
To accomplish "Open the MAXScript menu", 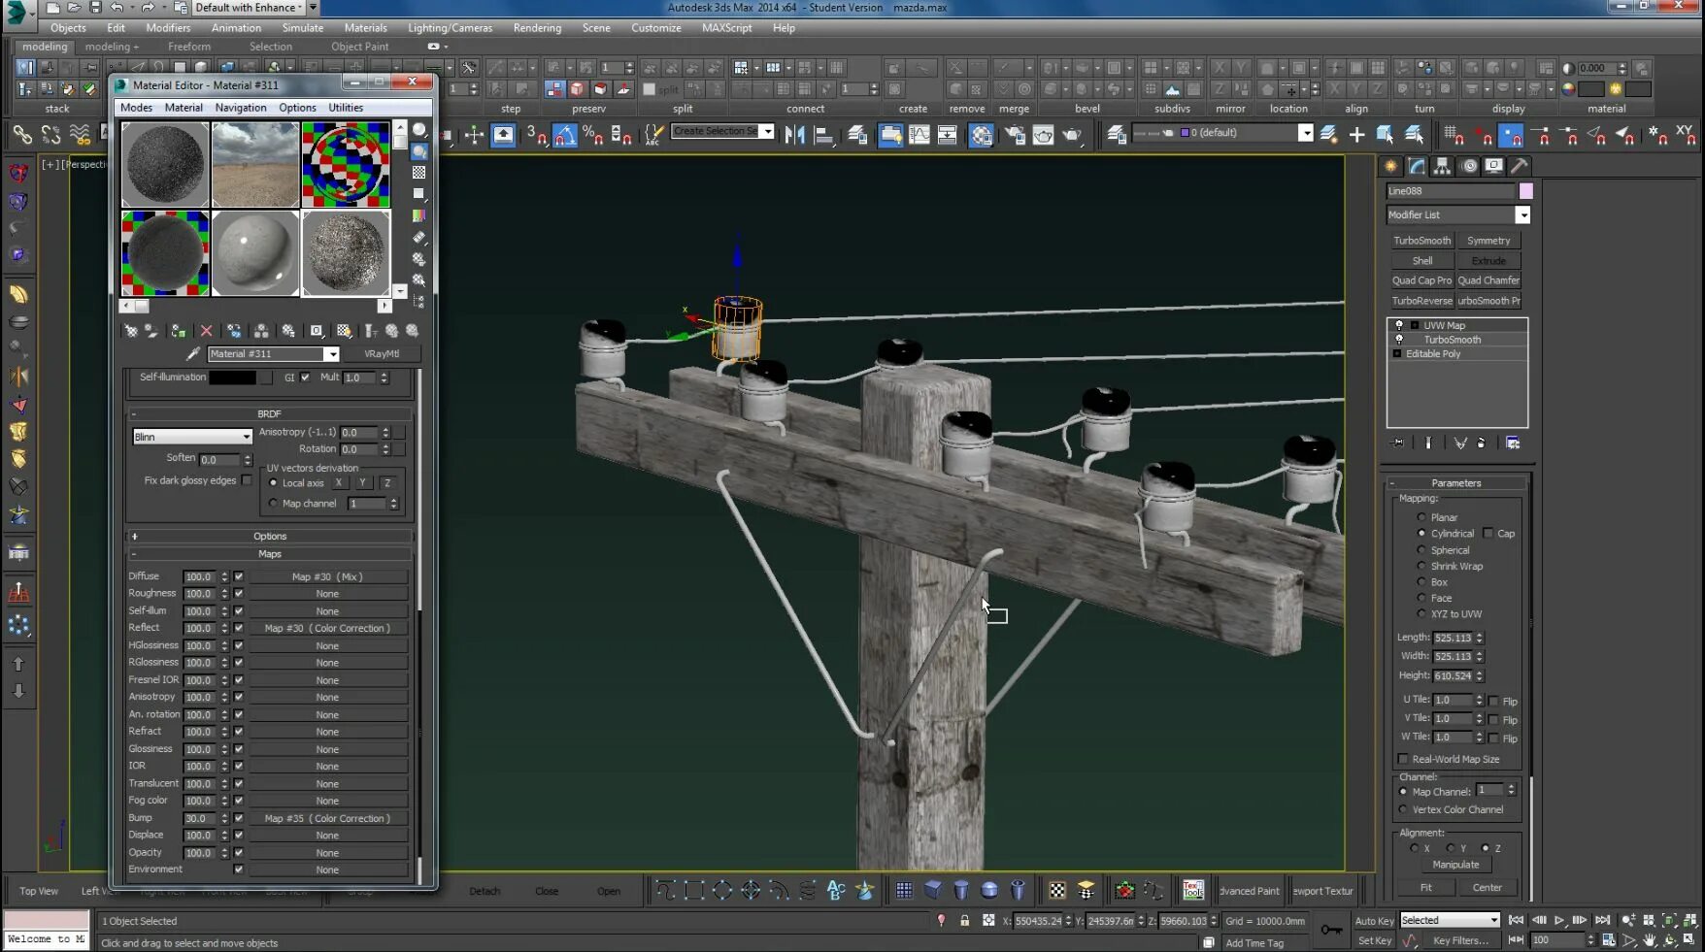I will pos(727,28).
